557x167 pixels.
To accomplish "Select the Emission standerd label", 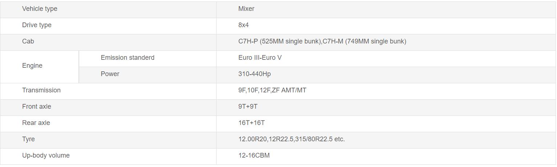I will 128,58.
